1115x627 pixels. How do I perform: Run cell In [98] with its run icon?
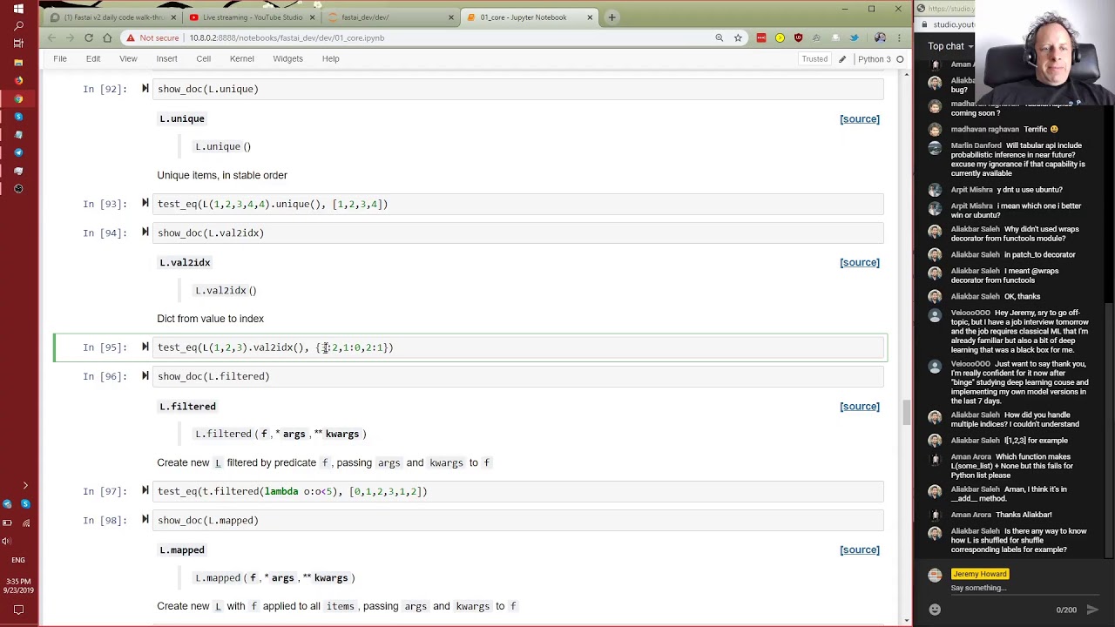point(145,520)
